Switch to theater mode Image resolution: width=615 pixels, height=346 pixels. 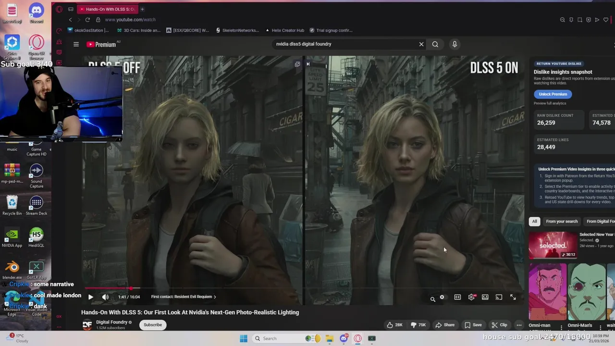(485, 297)
